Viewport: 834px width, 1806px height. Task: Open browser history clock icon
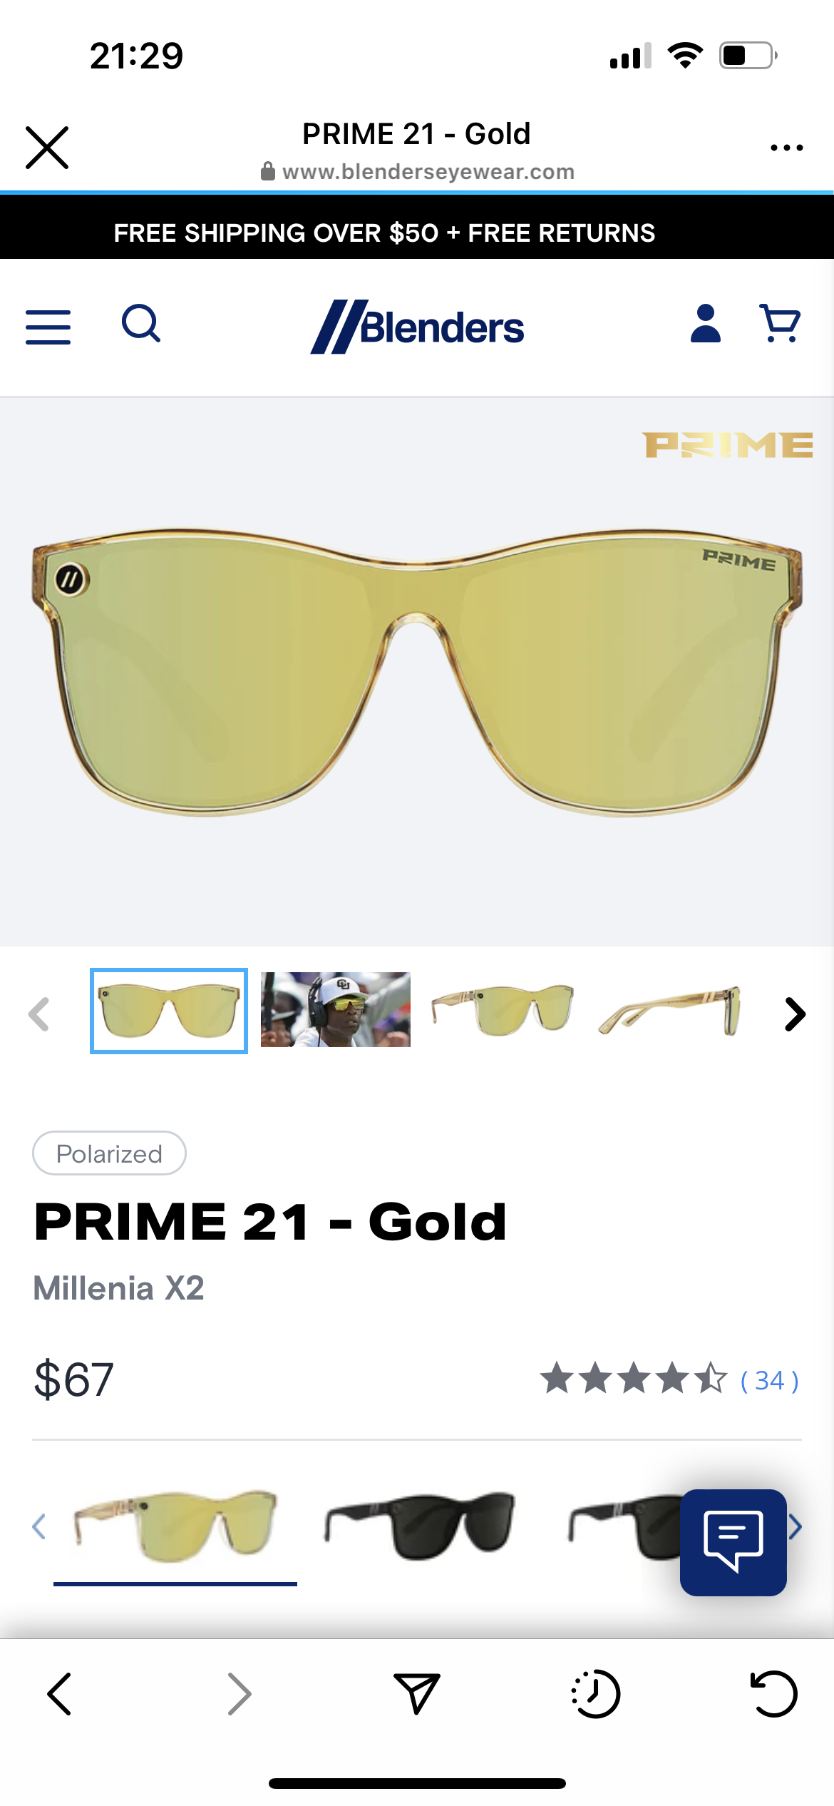pos(596,1693)
